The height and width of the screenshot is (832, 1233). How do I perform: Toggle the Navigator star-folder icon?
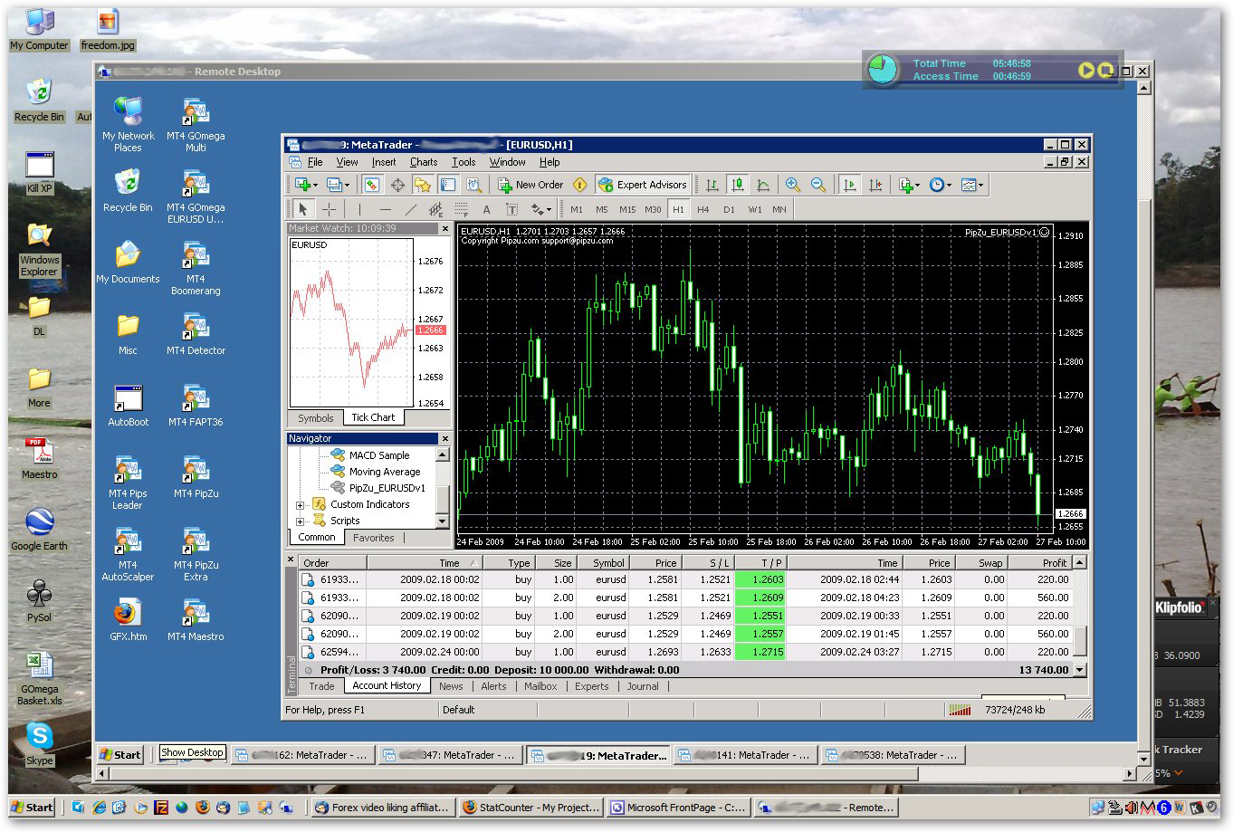(x=423, y=185)
